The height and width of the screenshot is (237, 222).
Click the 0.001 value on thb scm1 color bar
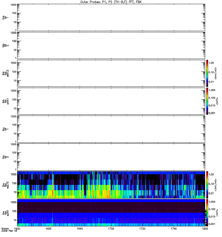click(212, 113)
